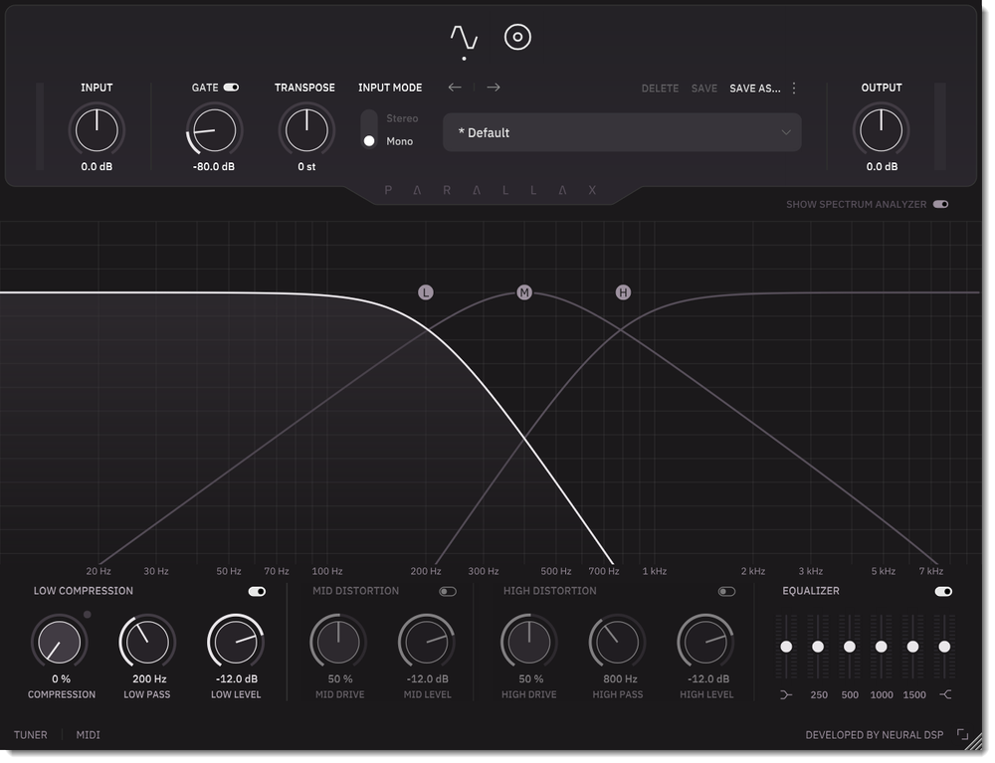Enable the High Distortion switch
Image resolution: width=995 pixels, height=763 pixels.
point(726,591)
